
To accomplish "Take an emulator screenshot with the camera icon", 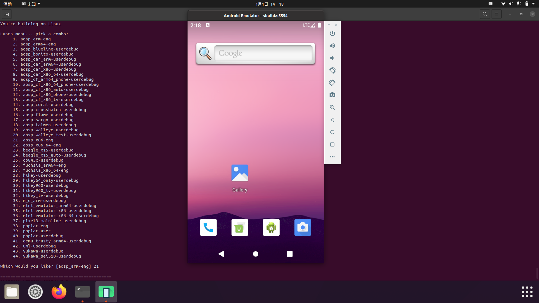I will click(x=332, y=95).
